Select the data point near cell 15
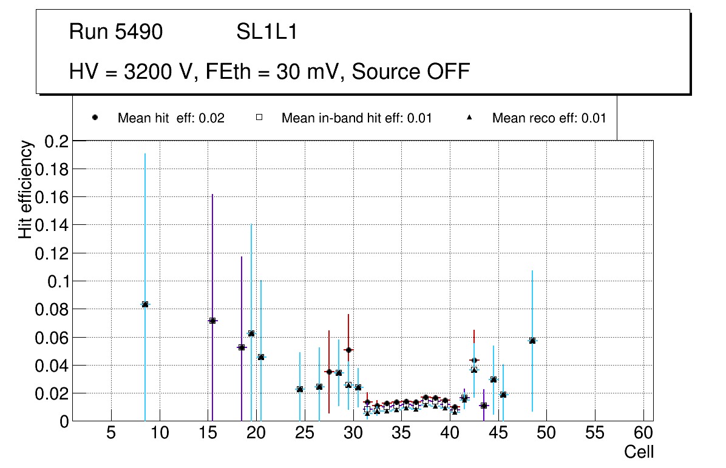 [212, 321]
